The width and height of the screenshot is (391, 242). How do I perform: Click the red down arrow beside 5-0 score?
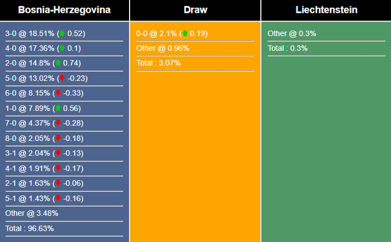click(62, 79)
